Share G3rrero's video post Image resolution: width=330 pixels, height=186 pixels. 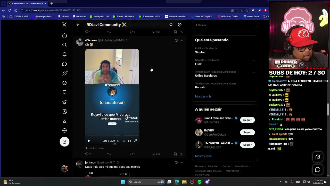(x=181, y=154)
